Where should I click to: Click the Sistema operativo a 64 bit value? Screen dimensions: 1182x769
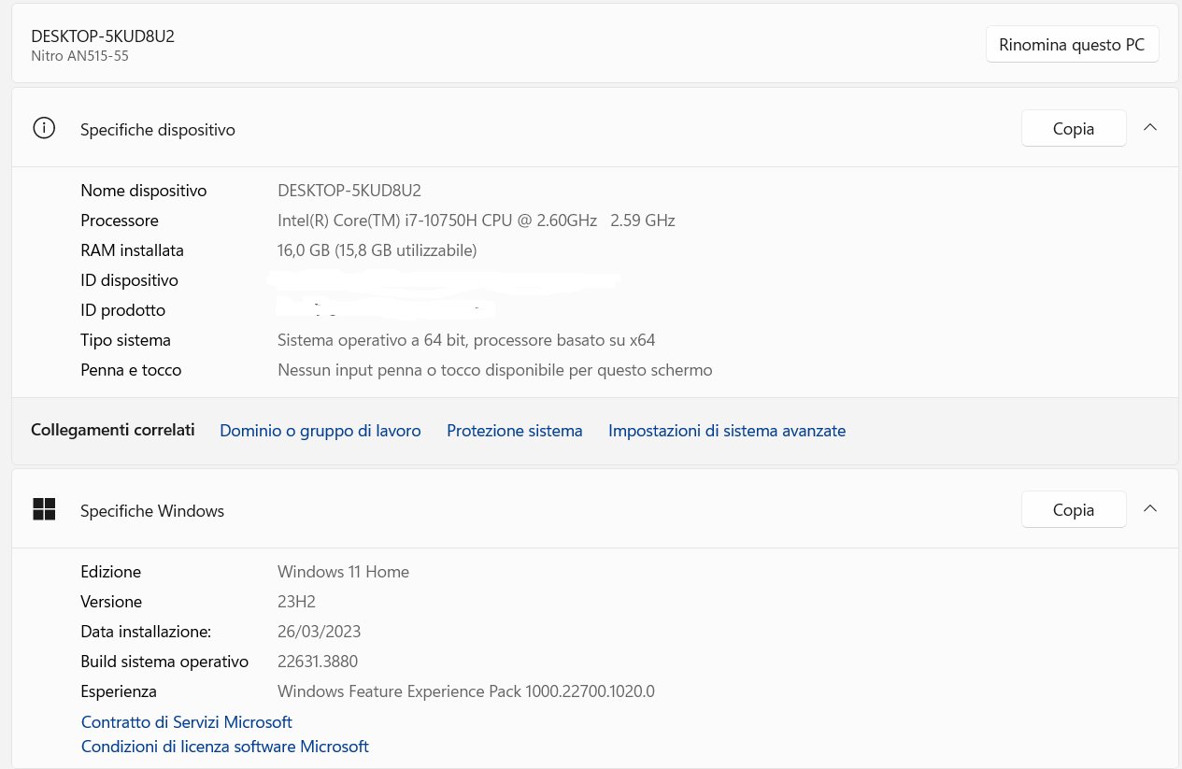466,340
